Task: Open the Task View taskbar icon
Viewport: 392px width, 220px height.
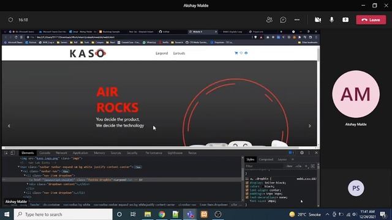Action: pos(133,215)
